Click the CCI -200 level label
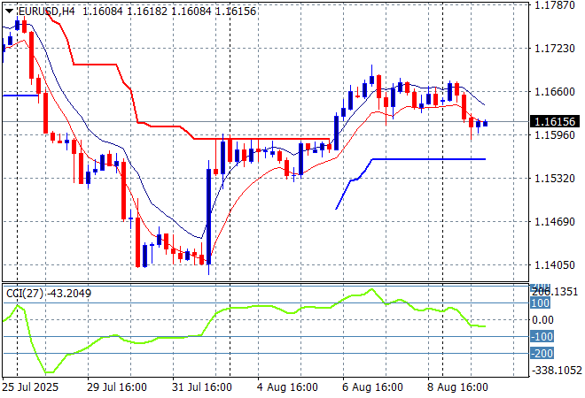This screenshot has height=398, width=585. 542,353
